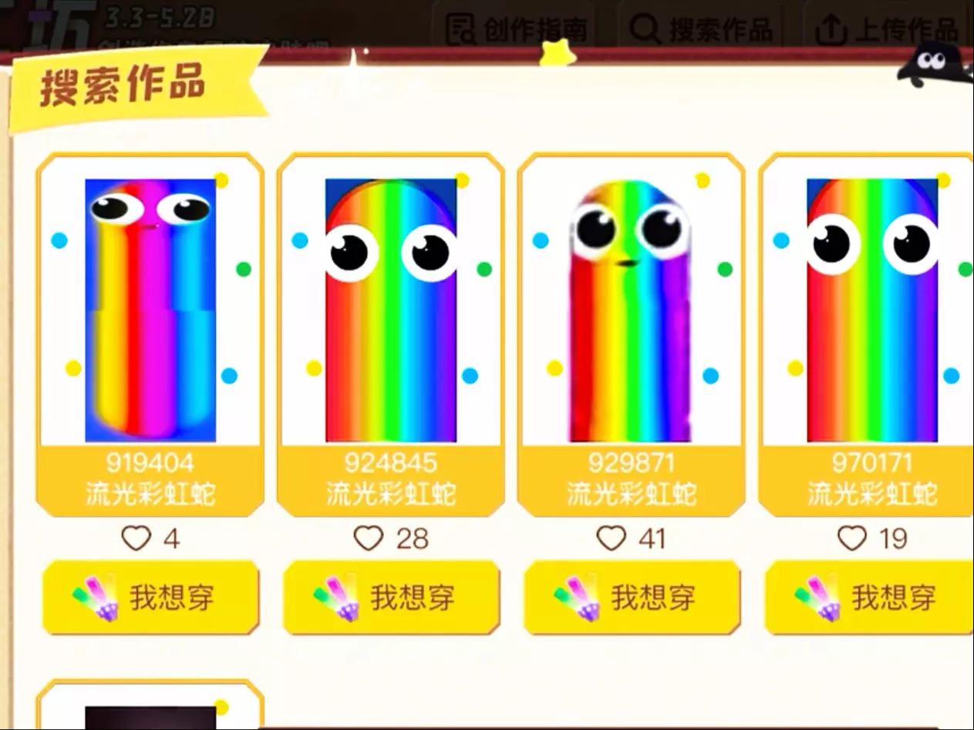Click the yellow star at top border

(556, 53)
